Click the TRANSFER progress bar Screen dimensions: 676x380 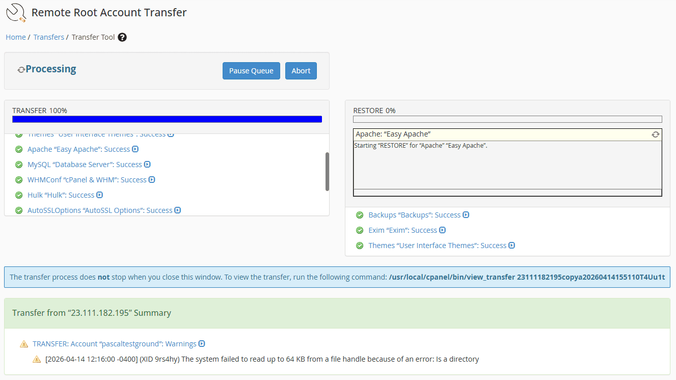point(167,119)
